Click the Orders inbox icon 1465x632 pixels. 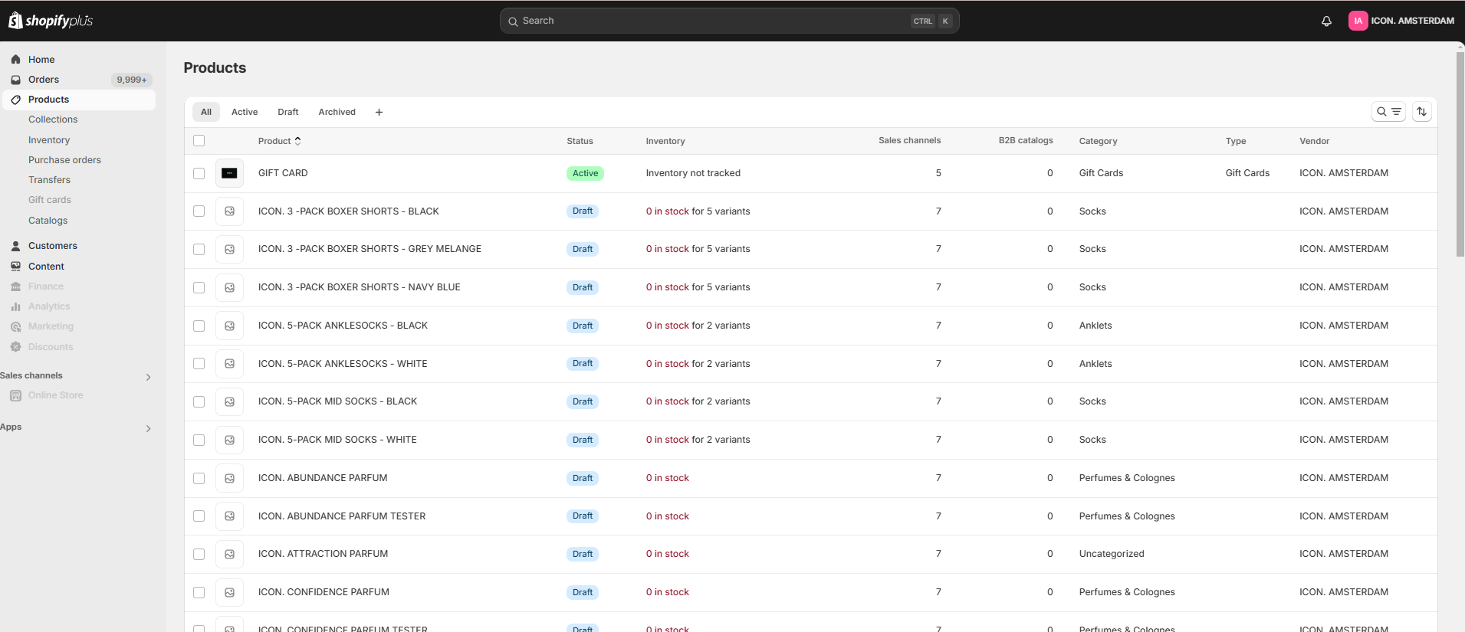pyautogui.click(x=15, y=80)
